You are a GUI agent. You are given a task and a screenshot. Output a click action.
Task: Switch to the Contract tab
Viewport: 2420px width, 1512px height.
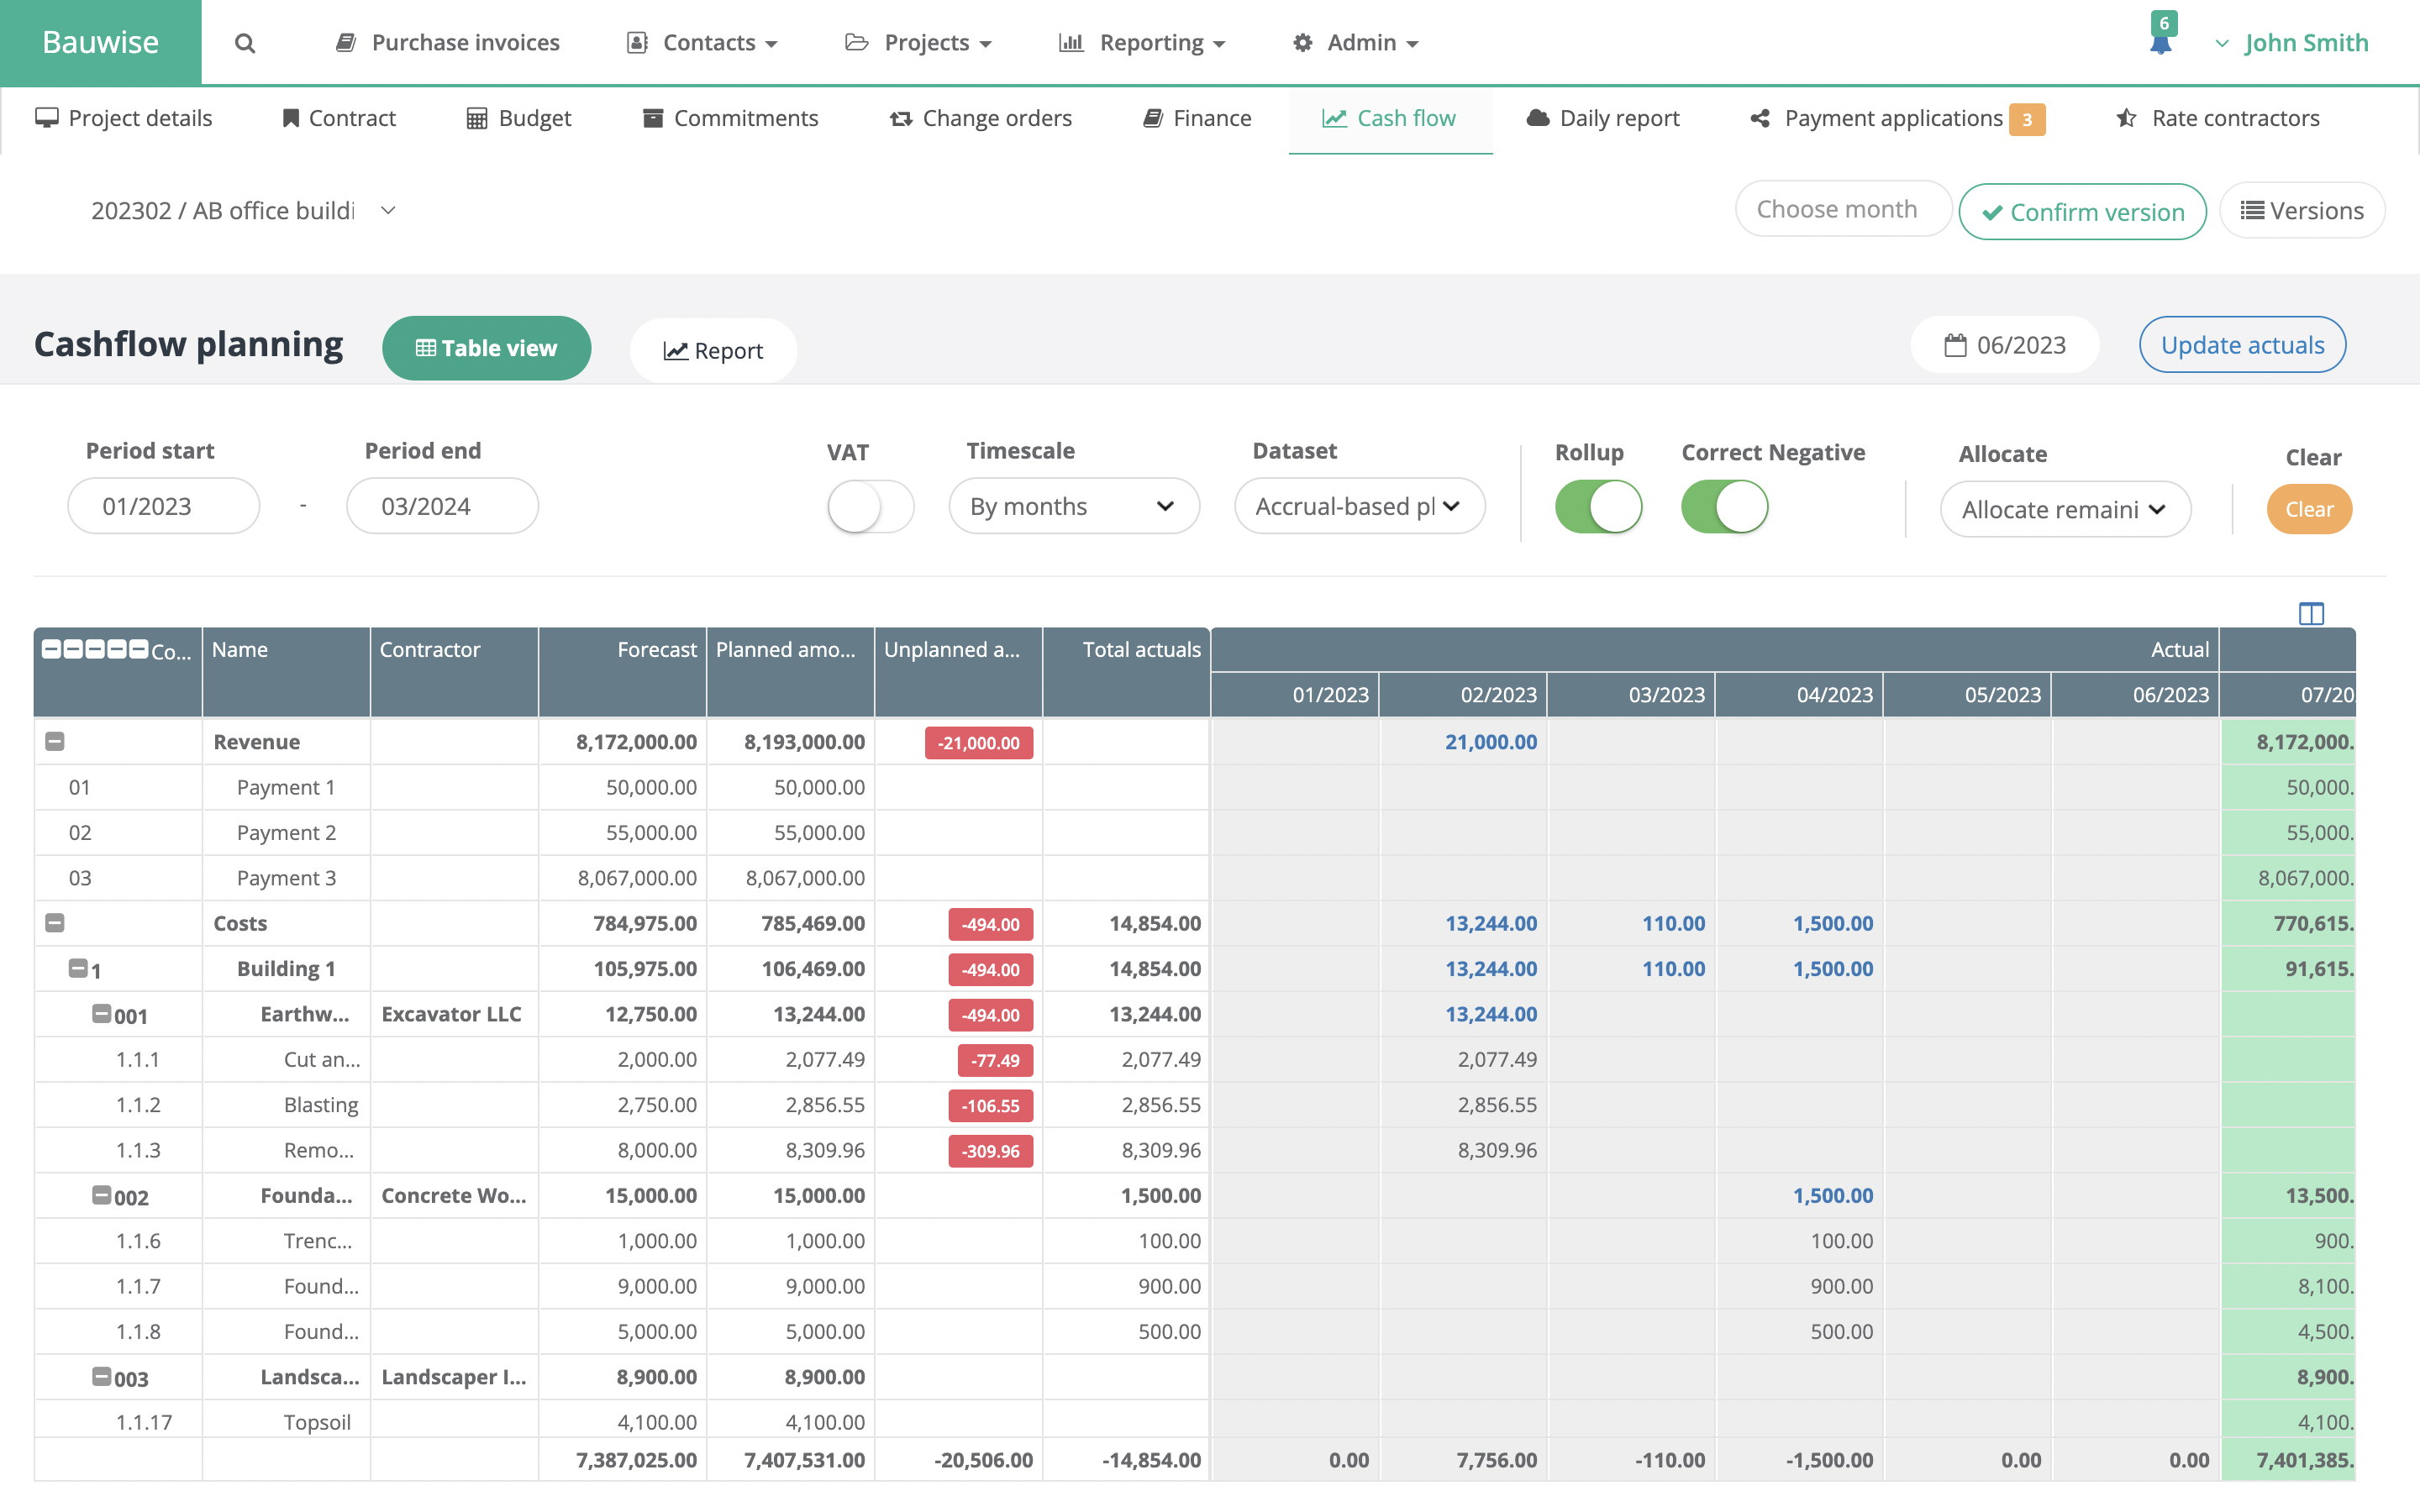tap(339, 118)
